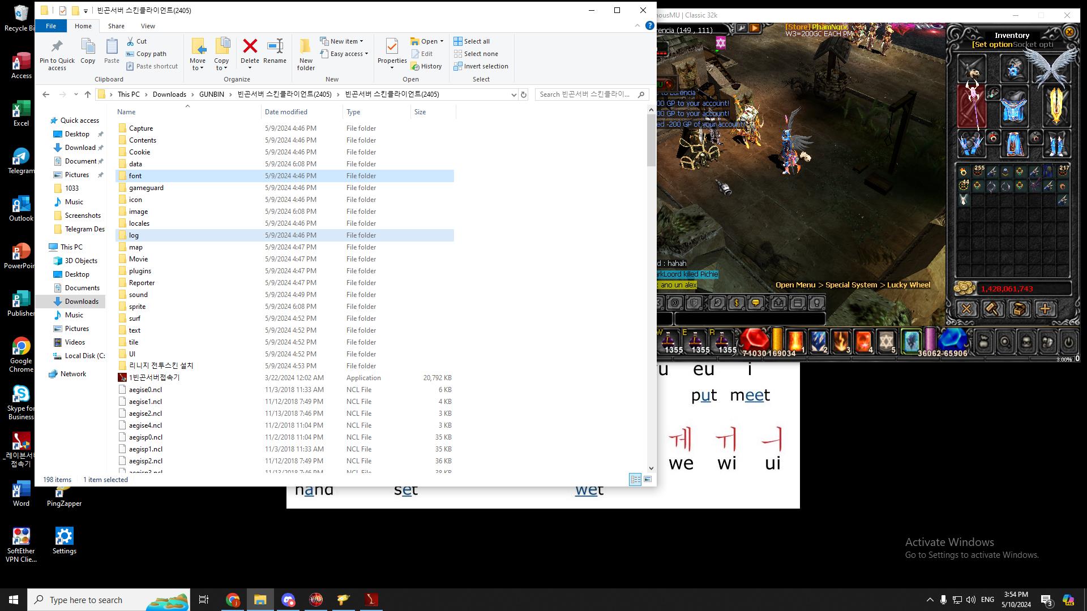The height and width of the screenshot is (611, 1087).
Task: Sort by the Type column header
Action: 376,112
